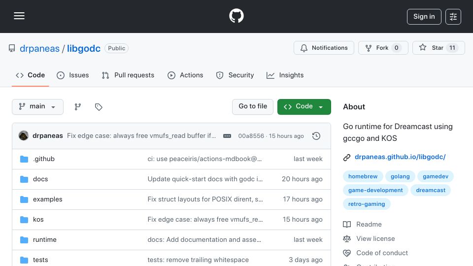Click the fork count 0

pos(396,48)
